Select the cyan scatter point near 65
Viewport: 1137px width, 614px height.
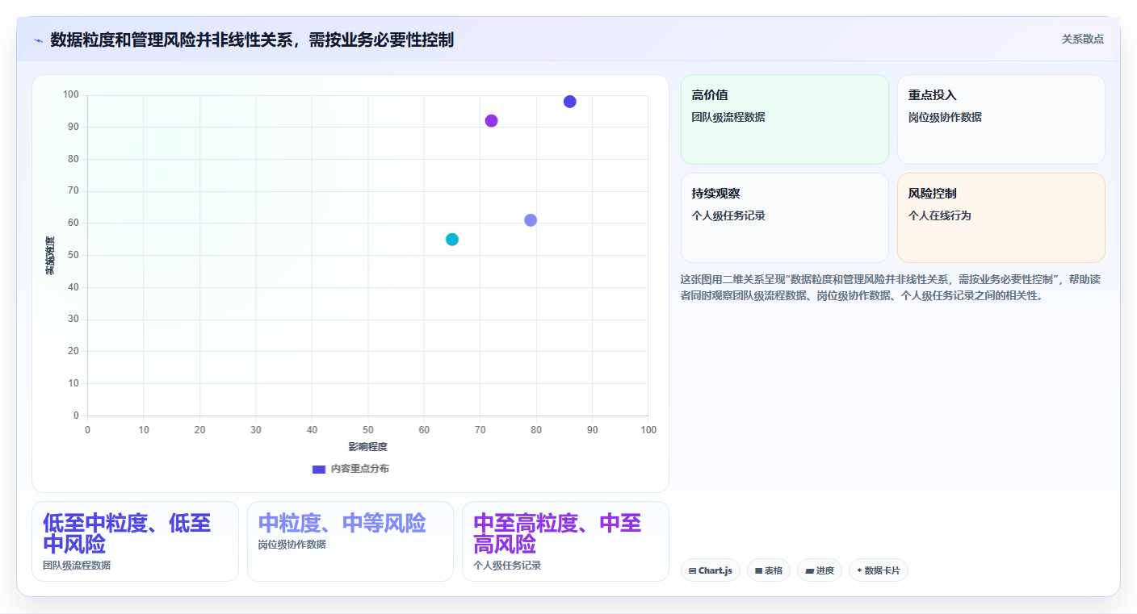pyautogui.click(x=452, y=240)
